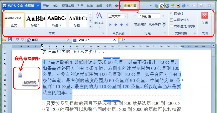Click the help question mark icon
Image resolution: width=217 pixels, height=113 pixels.
184,6
